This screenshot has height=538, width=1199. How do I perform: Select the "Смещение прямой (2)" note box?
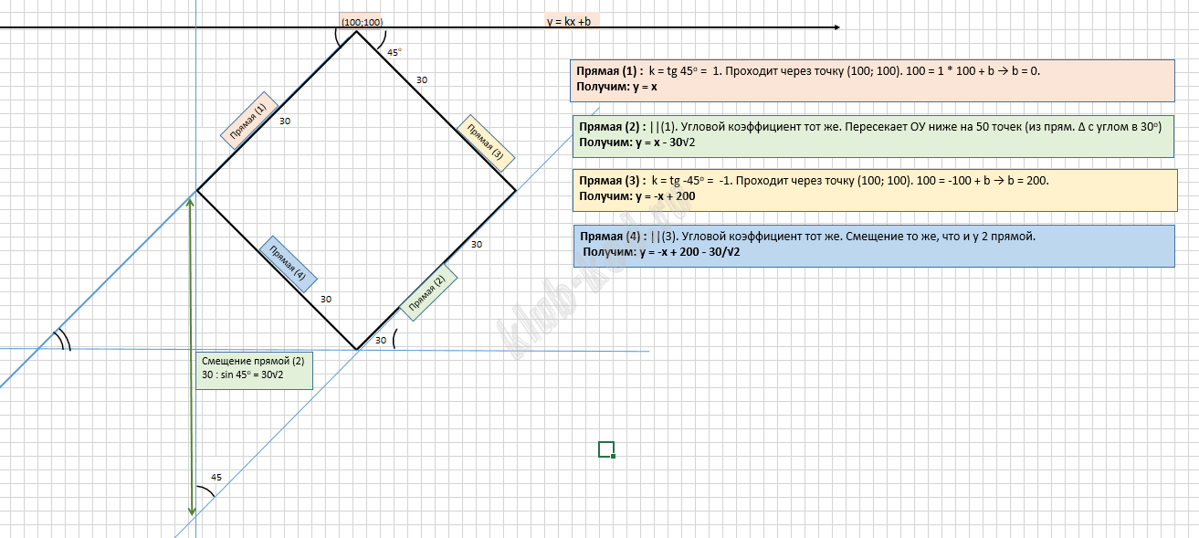[253, 370]
